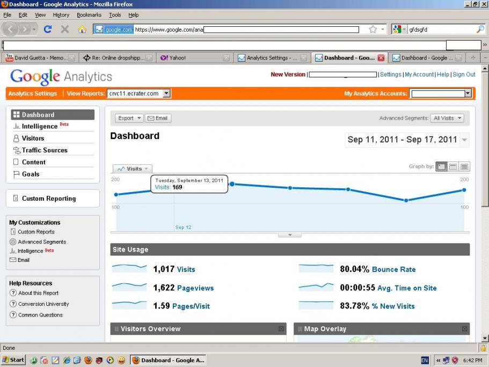
Task: Click the page vertical scrollbar down arrow
Action: click(x=484, y=338)
